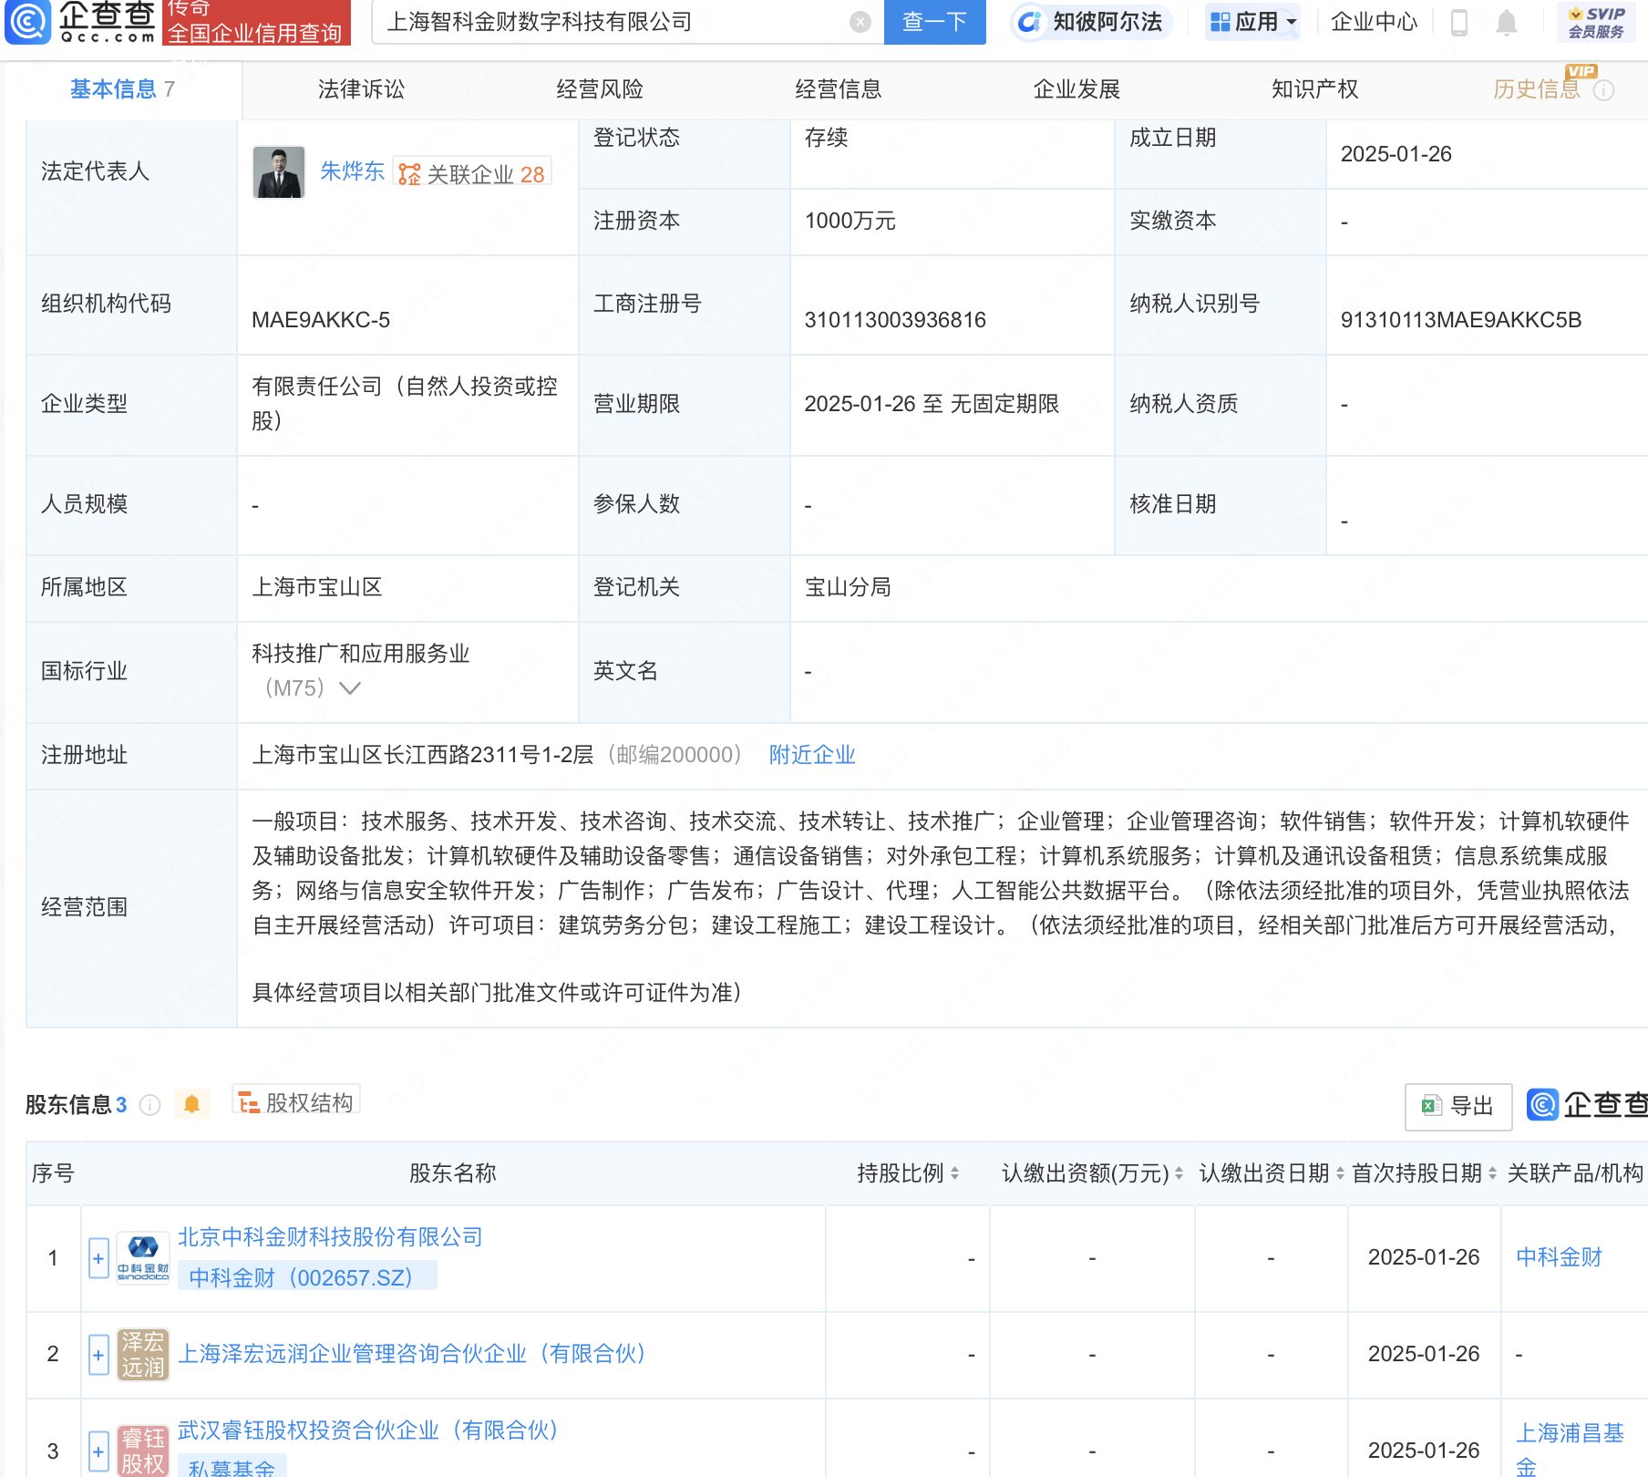Select registration number 310113003936816
This screenshot has width=1648, height=1477.
895,320
